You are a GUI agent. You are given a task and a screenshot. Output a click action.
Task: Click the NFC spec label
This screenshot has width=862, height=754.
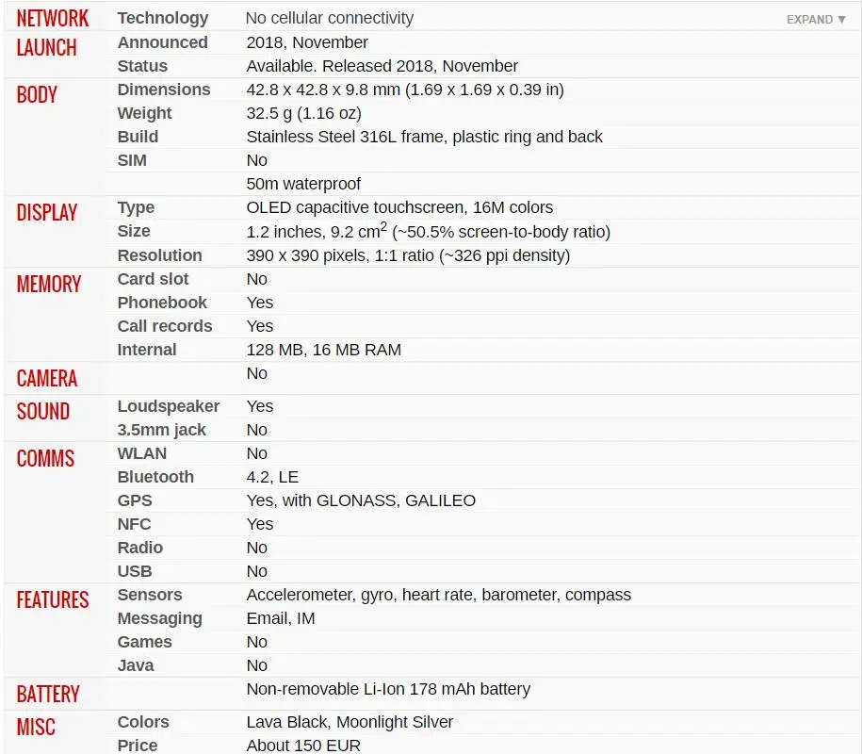click(134, 525)
